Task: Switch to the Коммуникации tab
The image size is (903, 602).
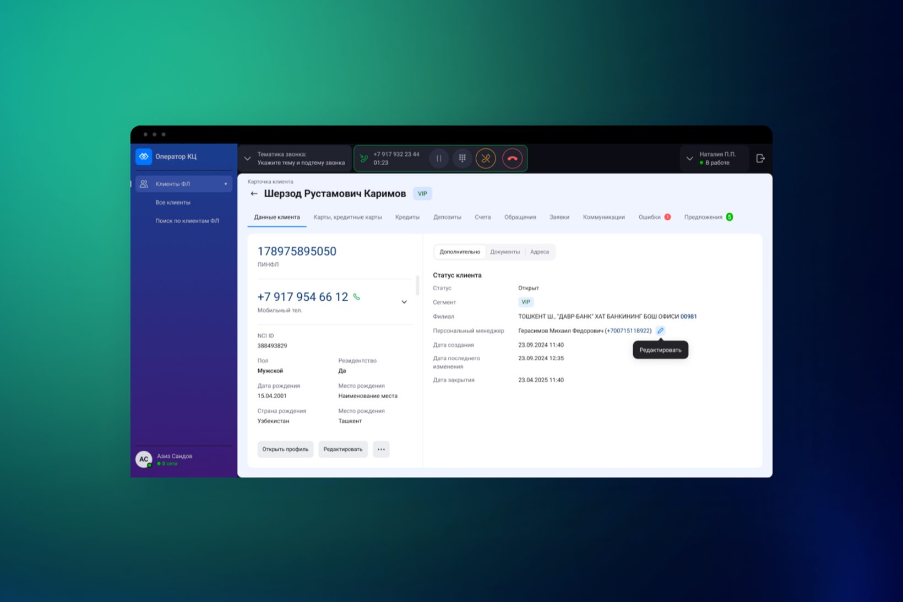Action: coord(604,217)
